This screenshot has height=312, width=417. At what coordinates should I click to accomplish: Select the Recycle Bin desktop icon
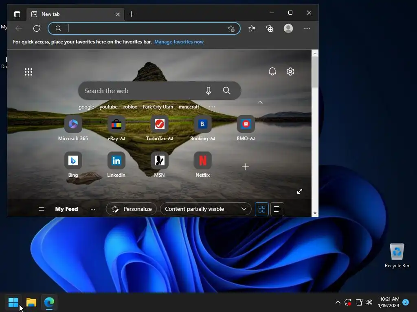tap(397, 256)
